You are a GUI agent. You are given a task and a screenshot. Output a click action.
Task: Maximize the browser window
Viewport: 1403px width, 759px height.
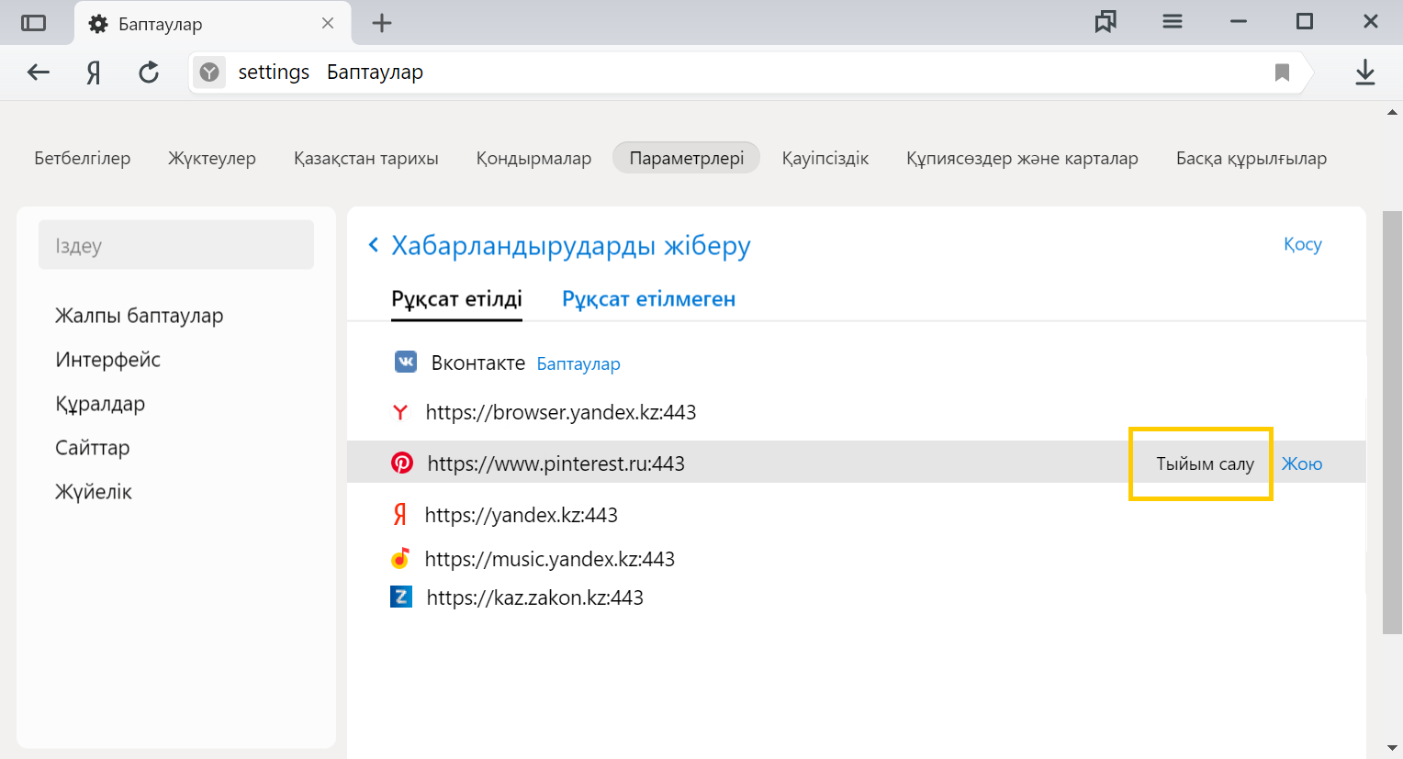1305,21
